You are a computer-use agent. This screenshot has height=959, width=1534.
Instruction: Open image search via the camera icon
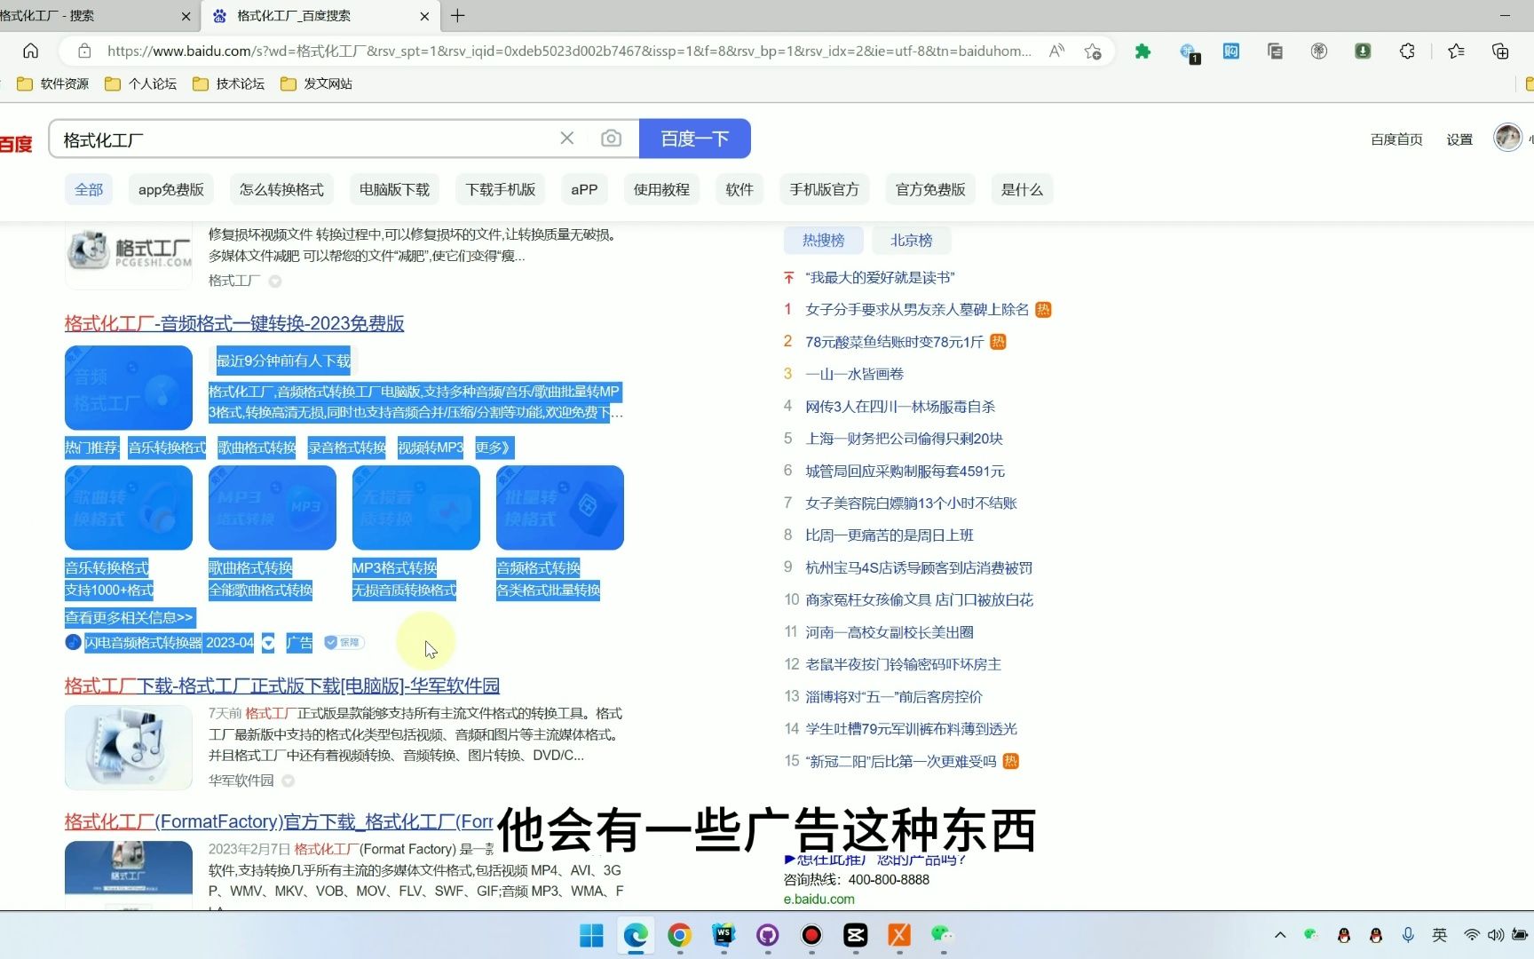[611, 139]
